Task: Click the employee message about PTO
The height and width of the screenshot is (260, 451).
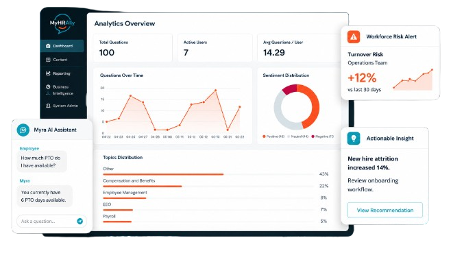Action: coord(42,161)
